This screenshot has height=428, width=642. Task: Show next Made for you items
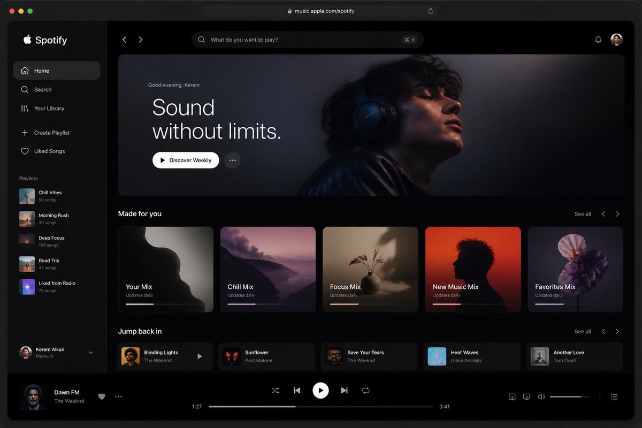[x=617, y=214]
